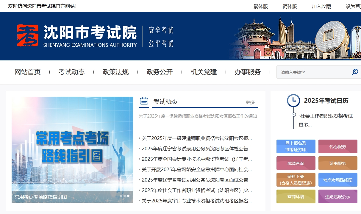Click the clock icon beside 2025年考试日历
Screen dimensions: 361x214
tap(293, 101)
